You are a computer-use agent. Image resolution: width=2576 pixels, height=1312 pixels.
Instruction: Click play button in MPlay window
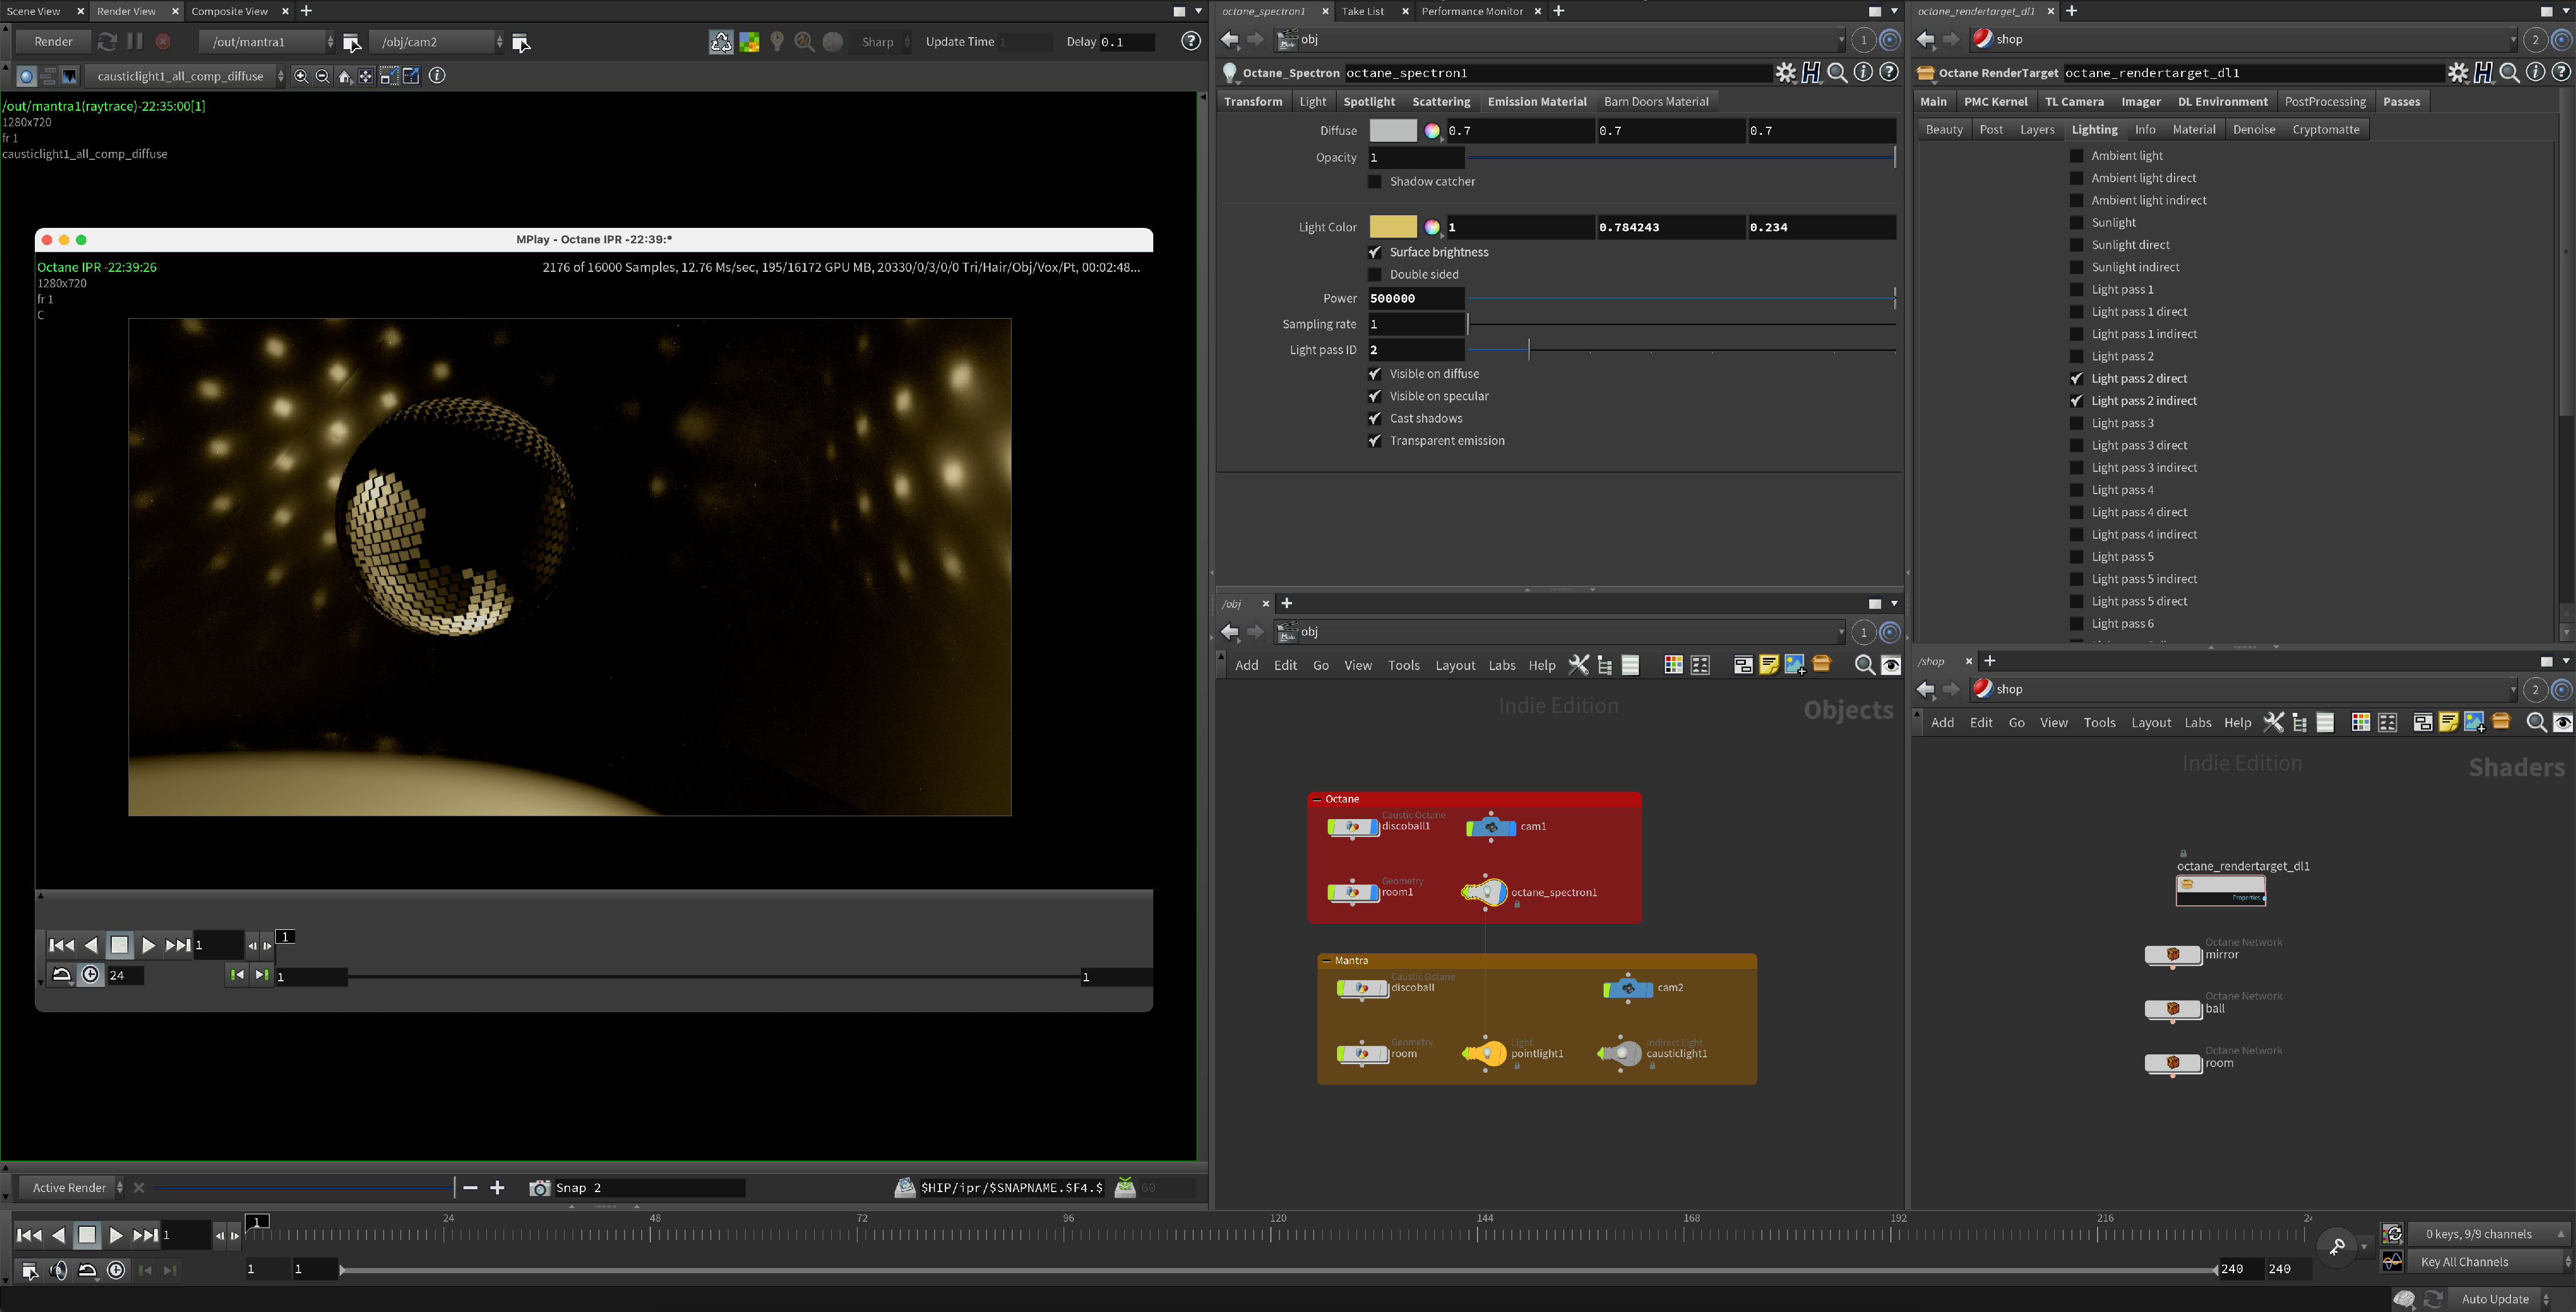pos(148,945)
